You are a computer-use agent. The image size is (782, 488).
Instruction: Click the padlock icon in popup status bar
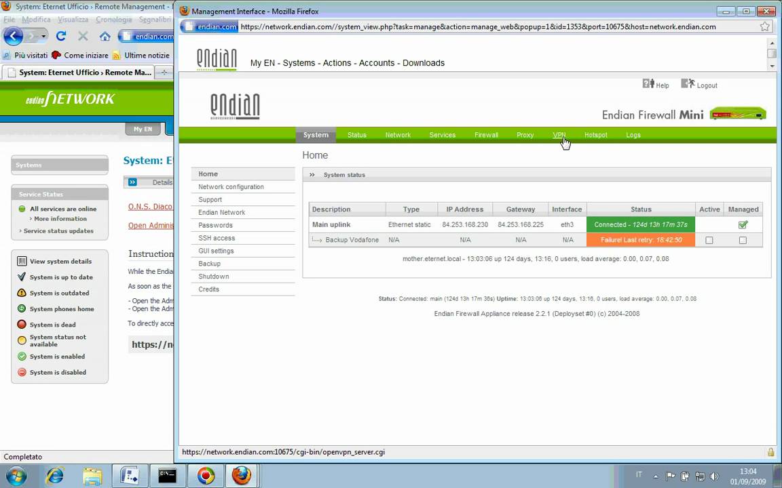click(x=771, y=451)
